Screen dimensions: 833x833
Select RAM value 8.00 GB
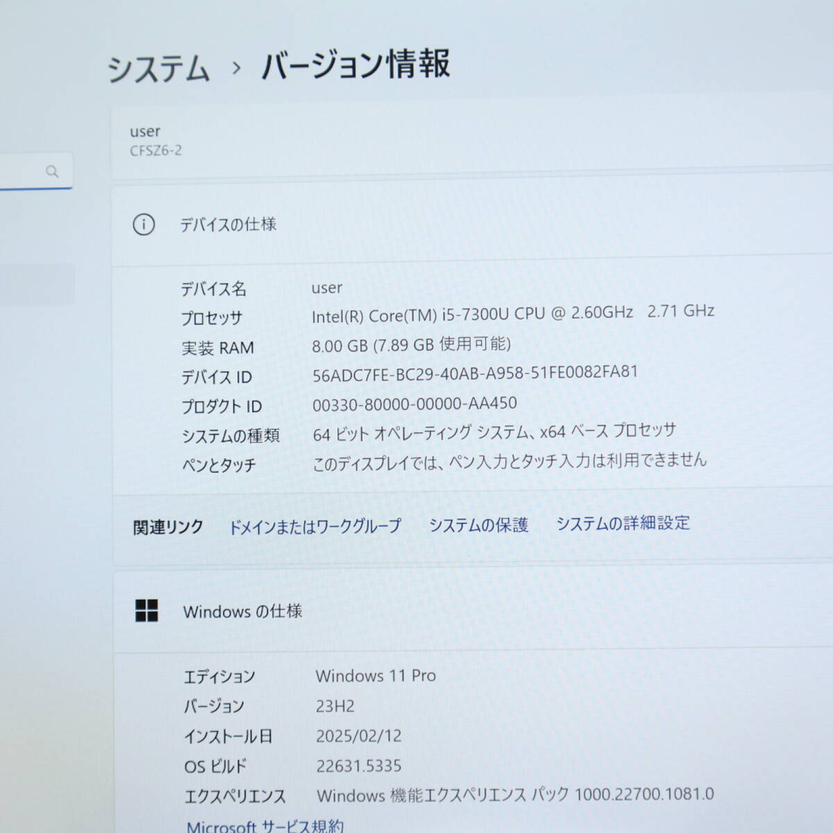coord(411,344)
